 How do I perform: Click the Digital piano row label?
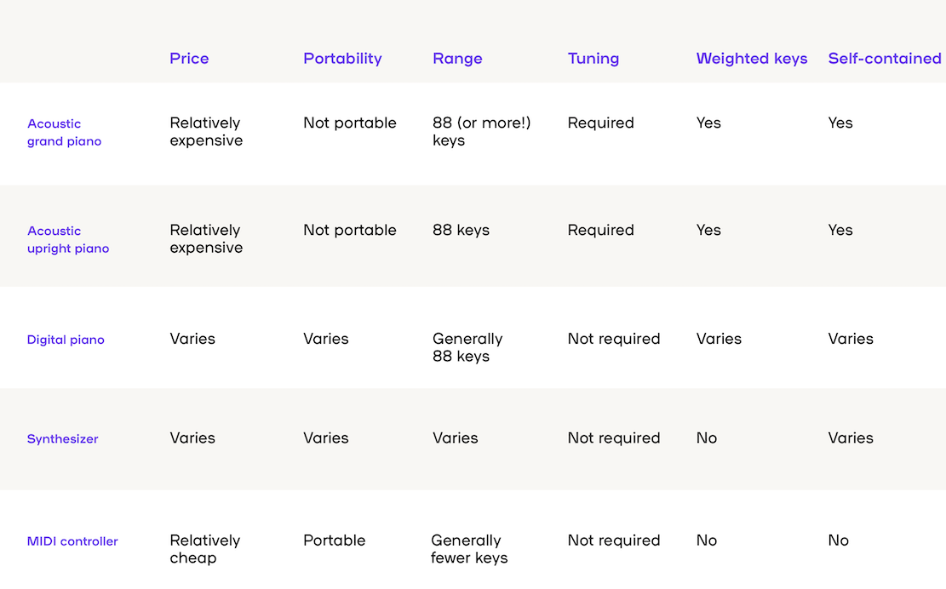(x=66, y=340)
